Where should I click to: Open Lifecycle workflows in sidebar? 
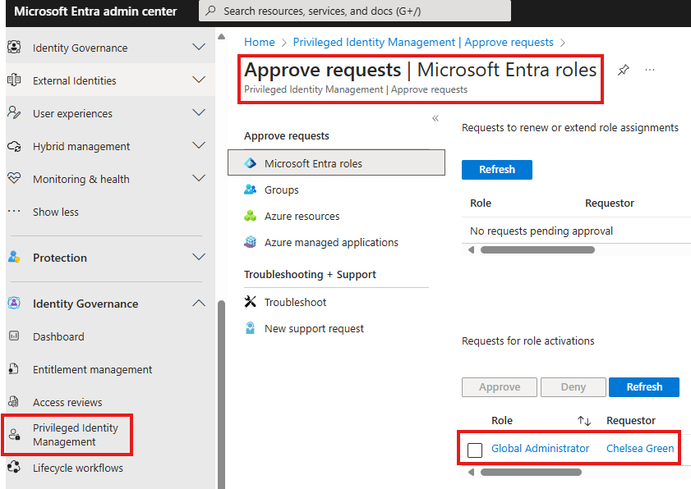[77, 468]
